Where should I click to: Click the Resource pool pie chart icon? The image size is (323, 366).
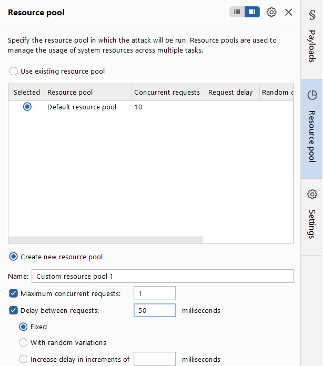[x=312, y=95]
